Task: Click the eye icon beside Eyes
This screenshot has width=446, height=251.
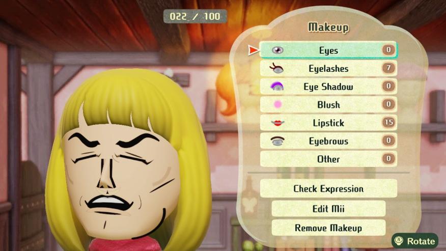Action: click(x=277, y=50)
